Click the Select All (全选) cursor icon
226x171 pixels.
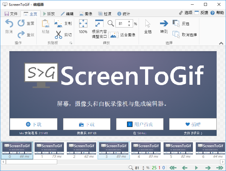coord(148,24)
